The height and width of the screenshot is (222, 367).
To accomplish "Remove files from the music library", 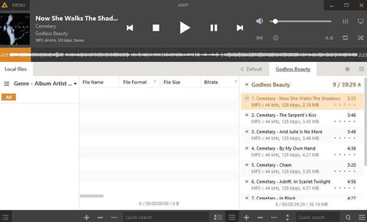I will coord(100,217).
